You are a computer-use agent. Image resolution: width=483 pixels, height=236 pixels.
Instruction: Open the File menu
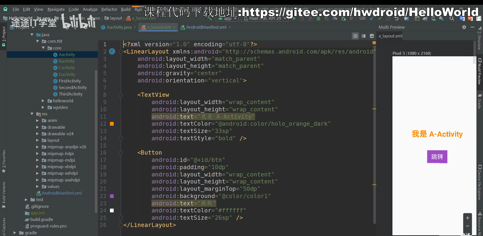[16, 9]
